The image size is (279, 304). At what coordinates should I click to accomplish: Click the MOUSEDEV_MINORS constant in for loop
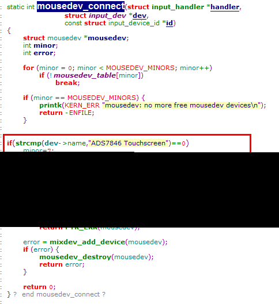[140, 68]
